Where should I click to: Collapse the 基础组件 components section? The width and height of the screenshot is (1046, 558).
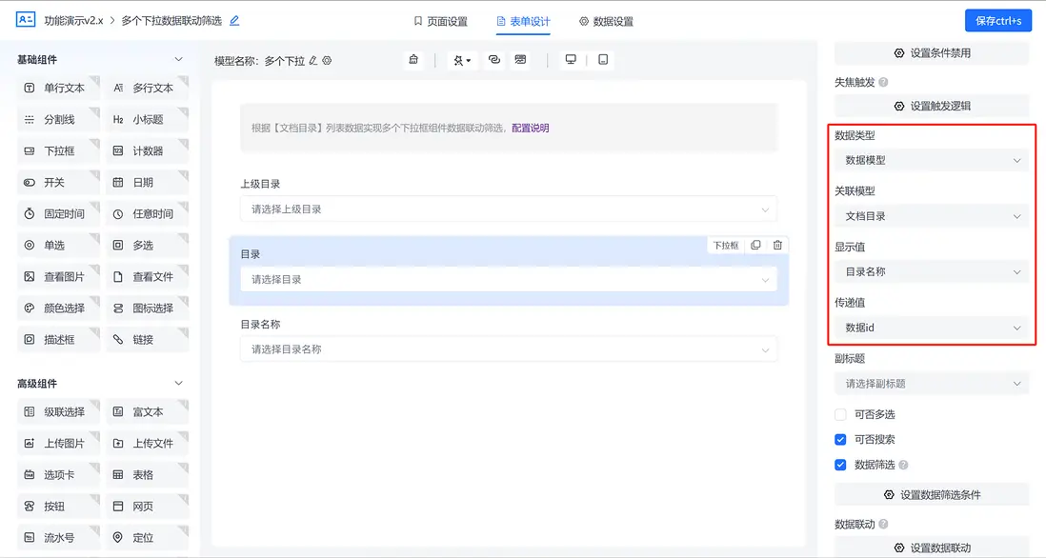tap(179, 58)
